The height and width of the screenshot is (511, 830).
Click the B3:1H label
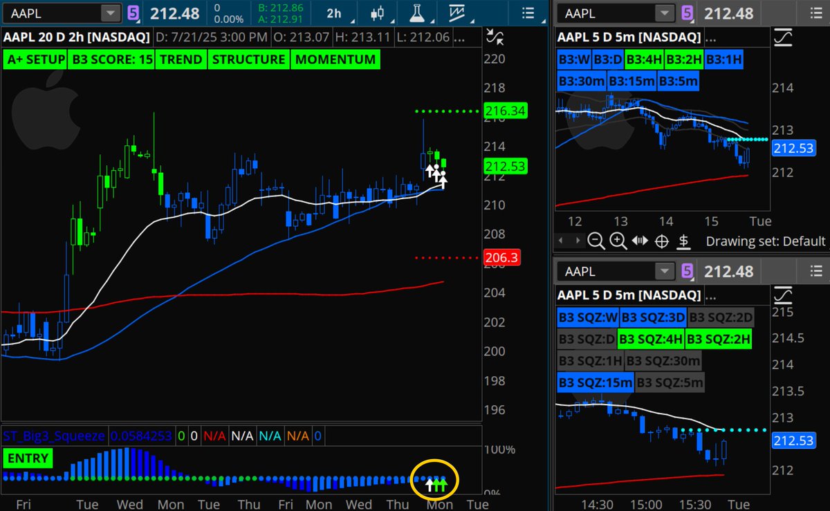[724, 59]
